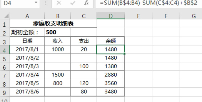Select balance cell 3560
The image size is (202, 102).
[x=111, y=83]
